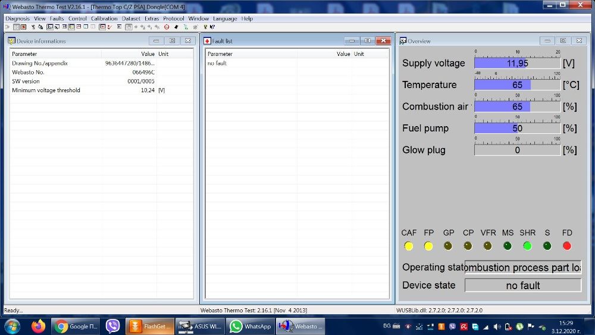Click the Parameter column header in Fault list

coord(251,54)
